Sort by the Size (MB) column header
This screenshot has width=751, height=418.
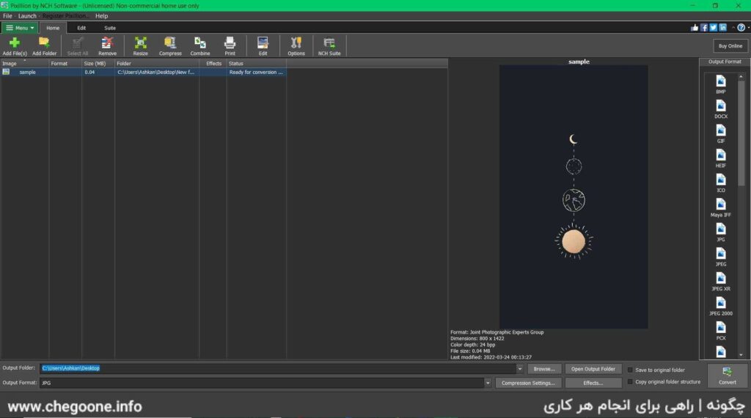click(98, 63)
